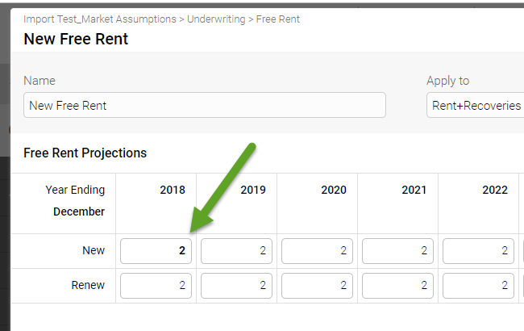Select the New 2019 free rent field
524x331 pixels.
click(236, 251)
